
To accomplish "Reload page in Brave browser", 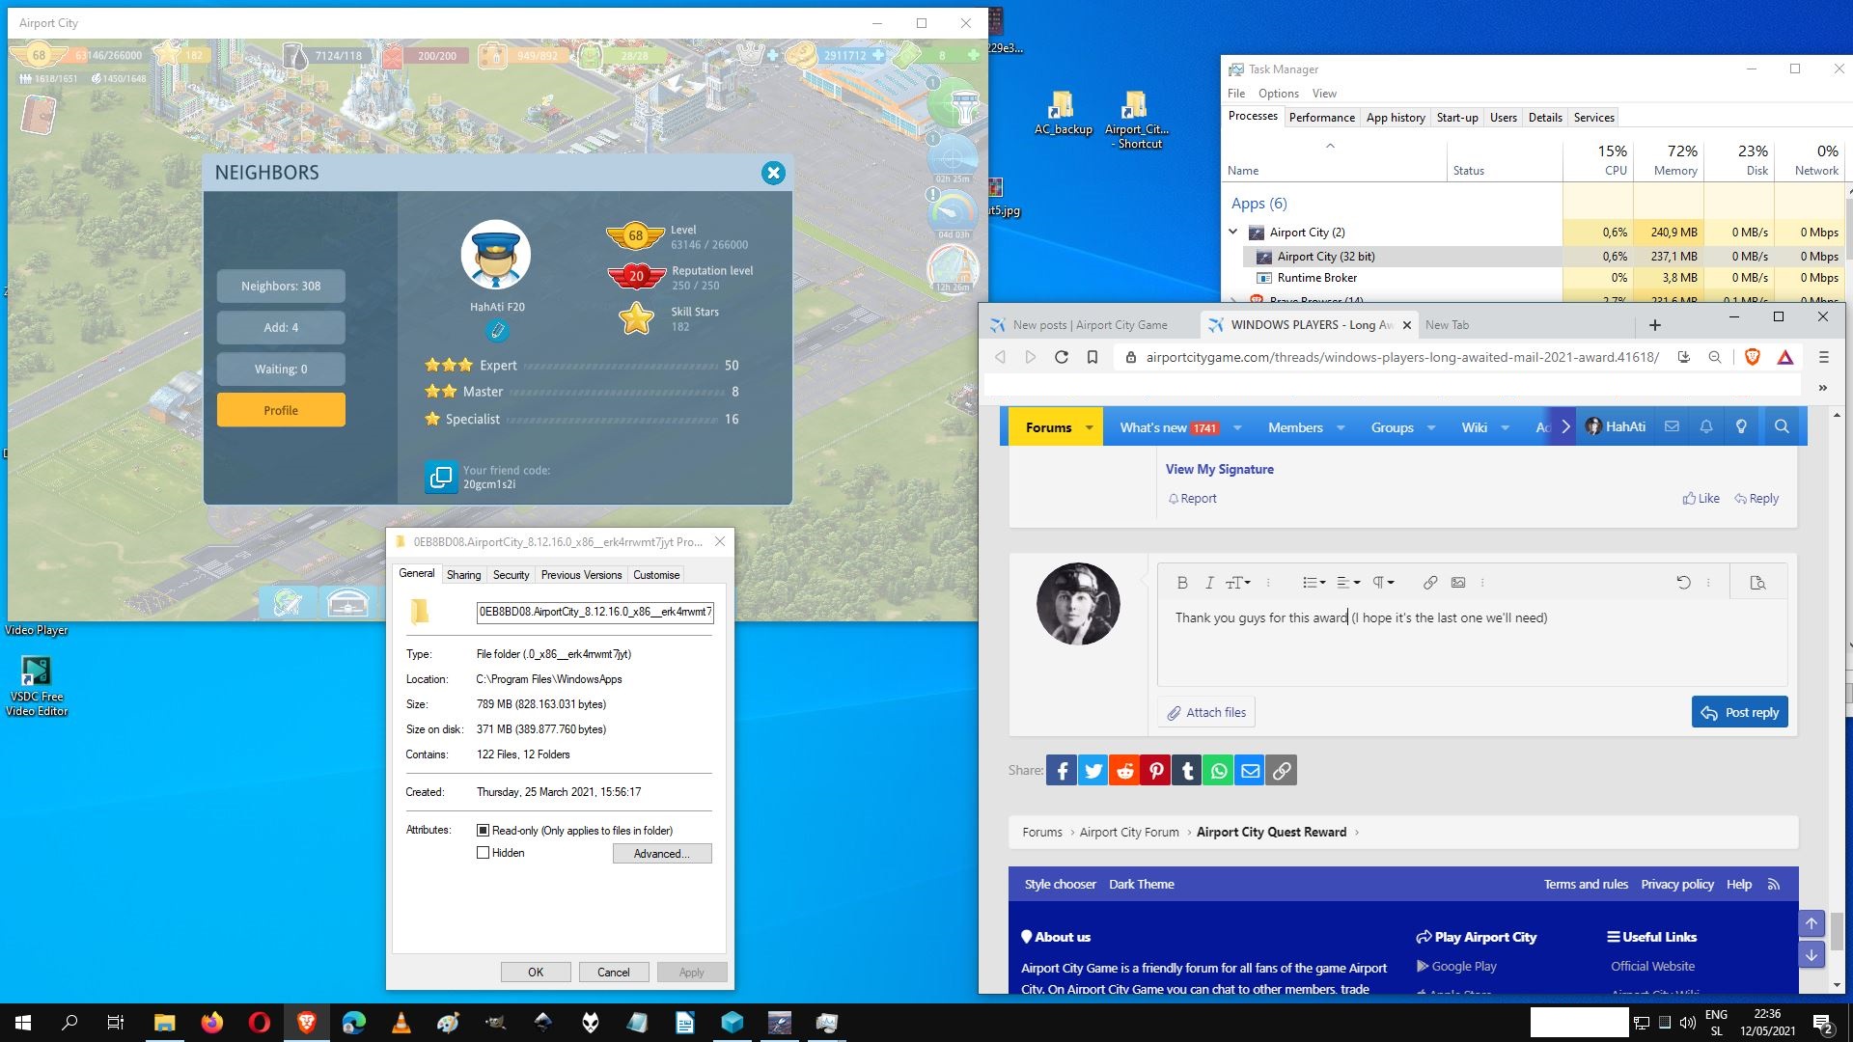I will click(1061, 357).
